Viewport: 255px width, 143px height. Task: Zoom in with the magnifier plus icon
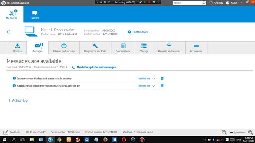point(251,132)
